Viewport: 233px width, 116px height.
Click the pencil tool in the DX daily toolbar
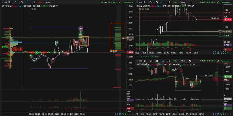click(218, 2)
